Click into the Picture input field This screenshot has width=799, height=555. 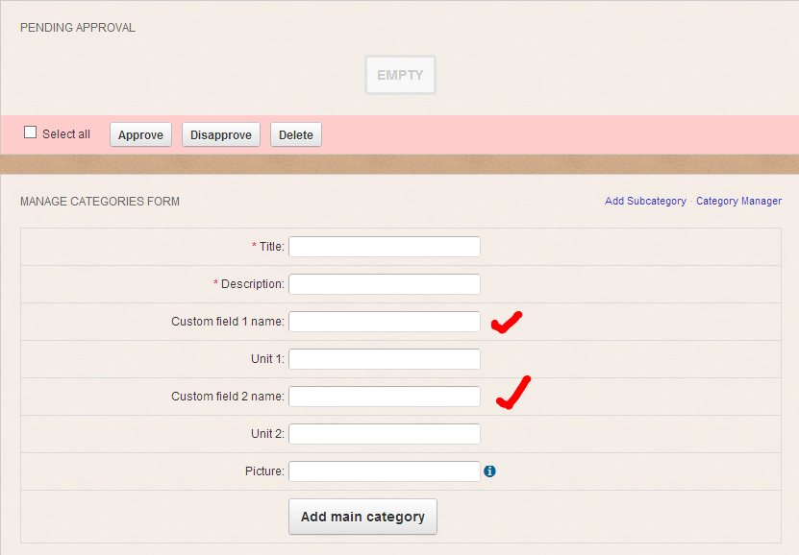pos(384,471)
